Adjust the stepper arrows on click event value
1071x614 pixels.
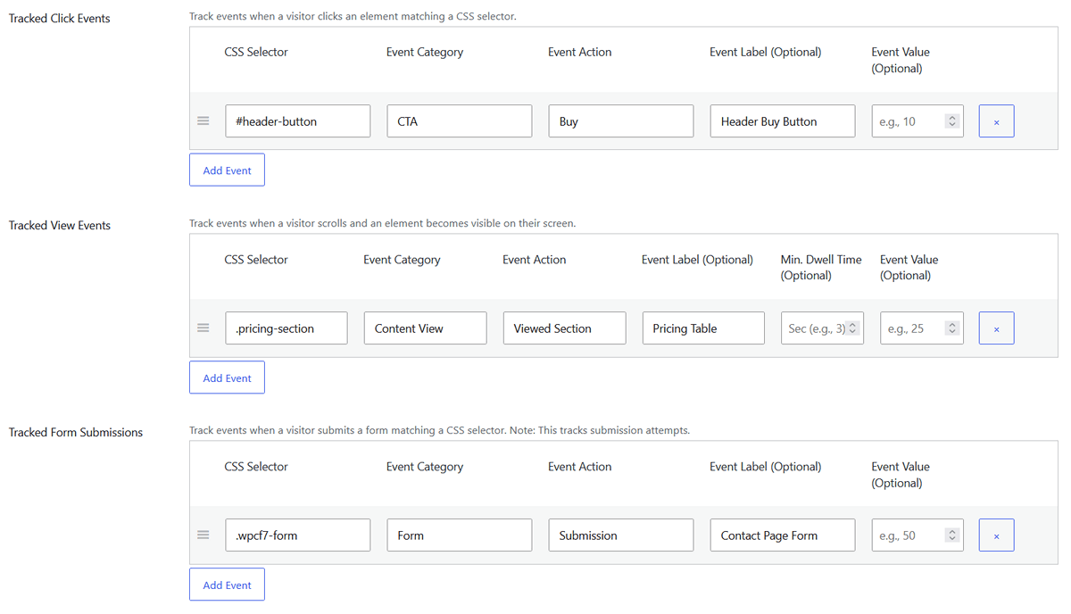pos(952,121)
